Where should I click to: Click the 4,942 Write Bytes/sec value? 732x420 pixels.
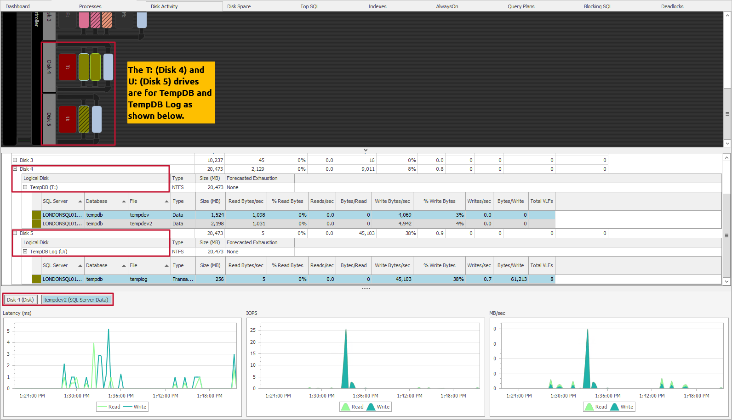405,224
